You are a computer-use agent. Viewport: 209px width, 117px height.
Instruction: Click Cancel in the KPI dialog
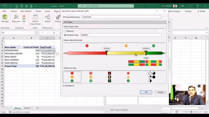(160, 92)
